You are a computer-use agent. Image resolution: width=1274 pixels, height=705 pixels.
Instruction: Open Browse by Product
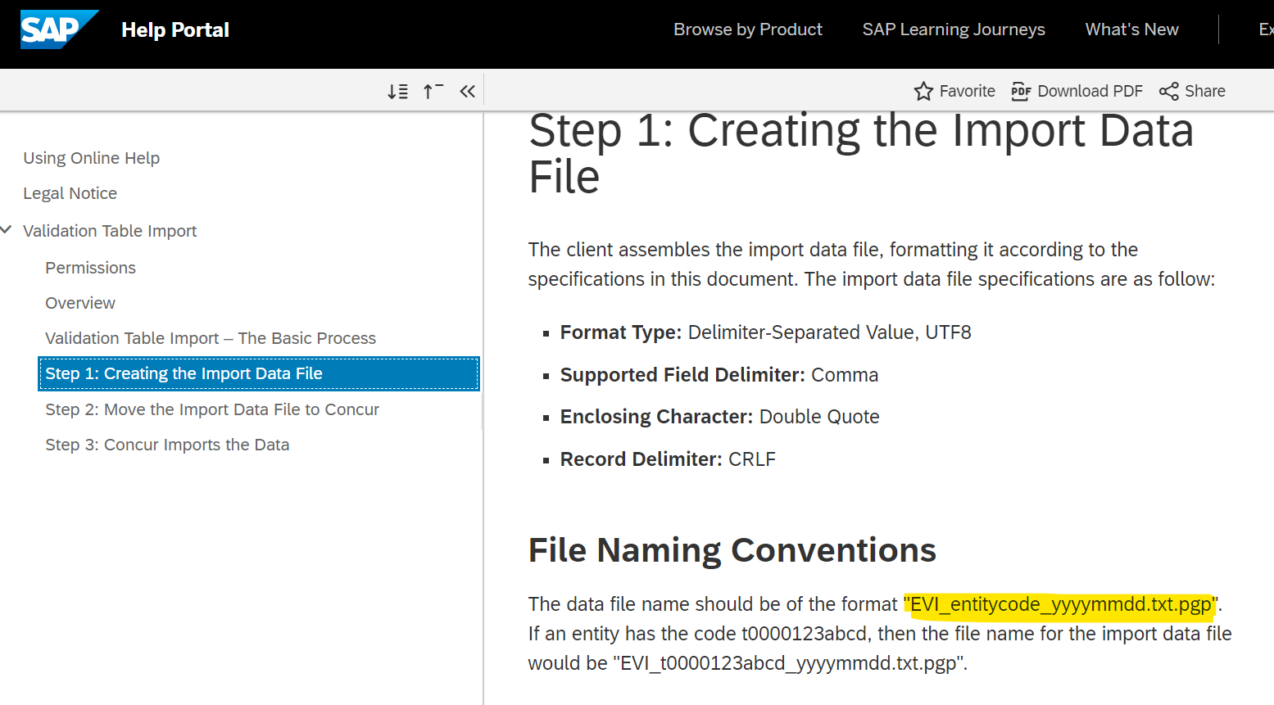point(747,29)
